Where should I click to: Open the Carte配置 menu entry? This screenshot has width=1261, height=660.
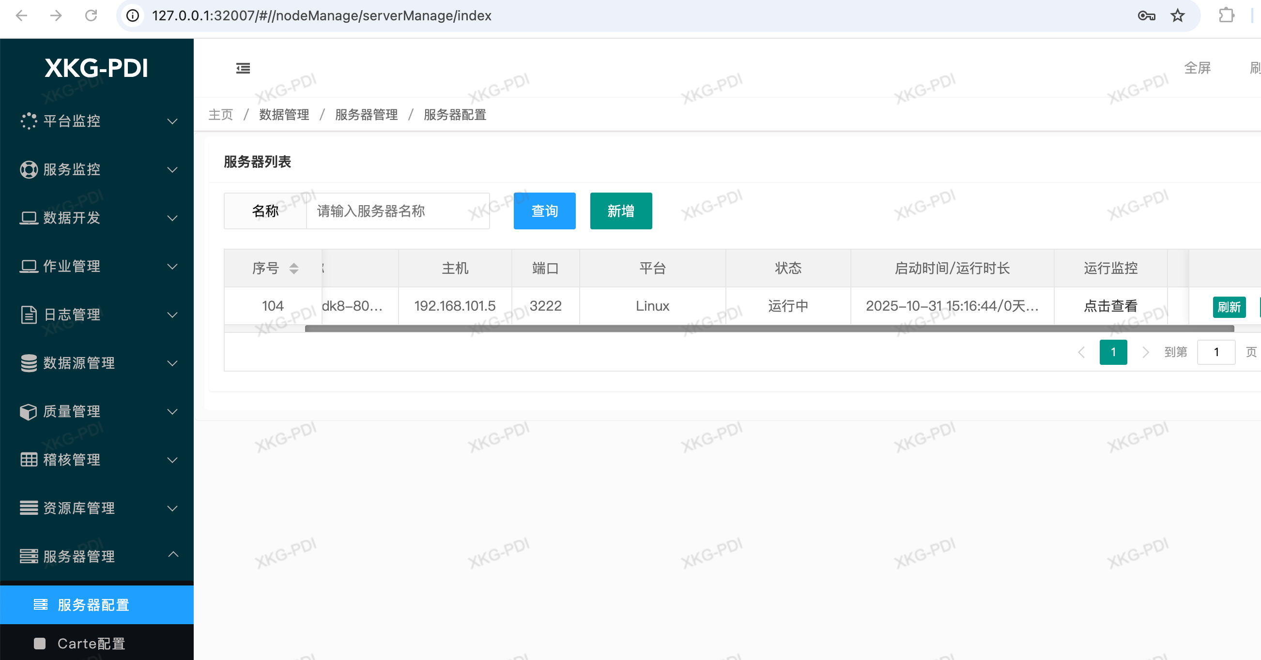91,644
